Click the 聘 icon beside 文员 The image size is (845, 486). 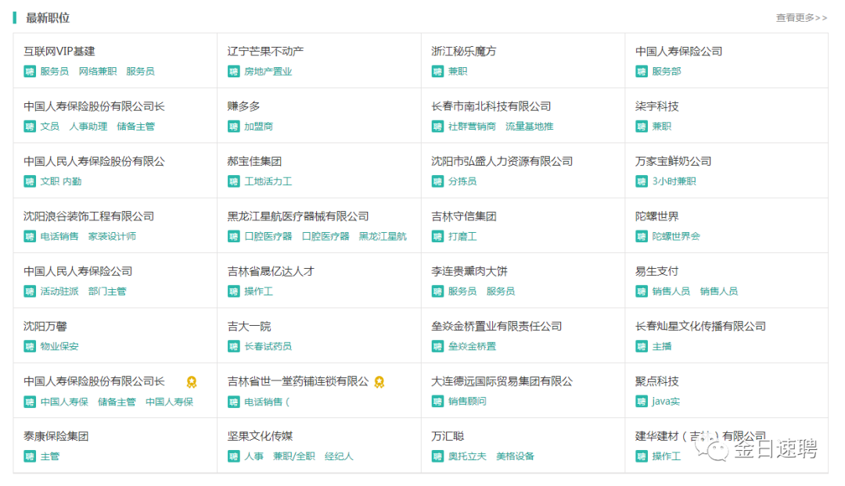point(30,127)
